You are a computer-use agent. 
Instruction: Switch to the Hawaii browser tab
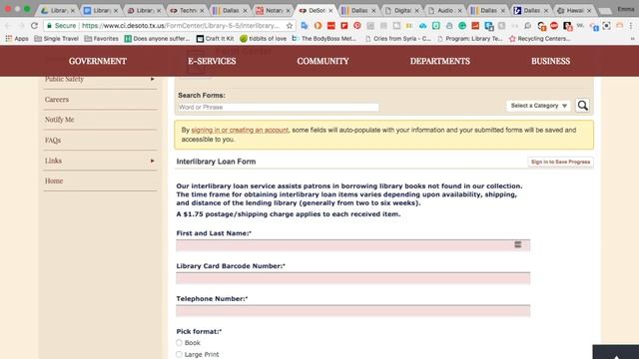(x=574, y=10)
